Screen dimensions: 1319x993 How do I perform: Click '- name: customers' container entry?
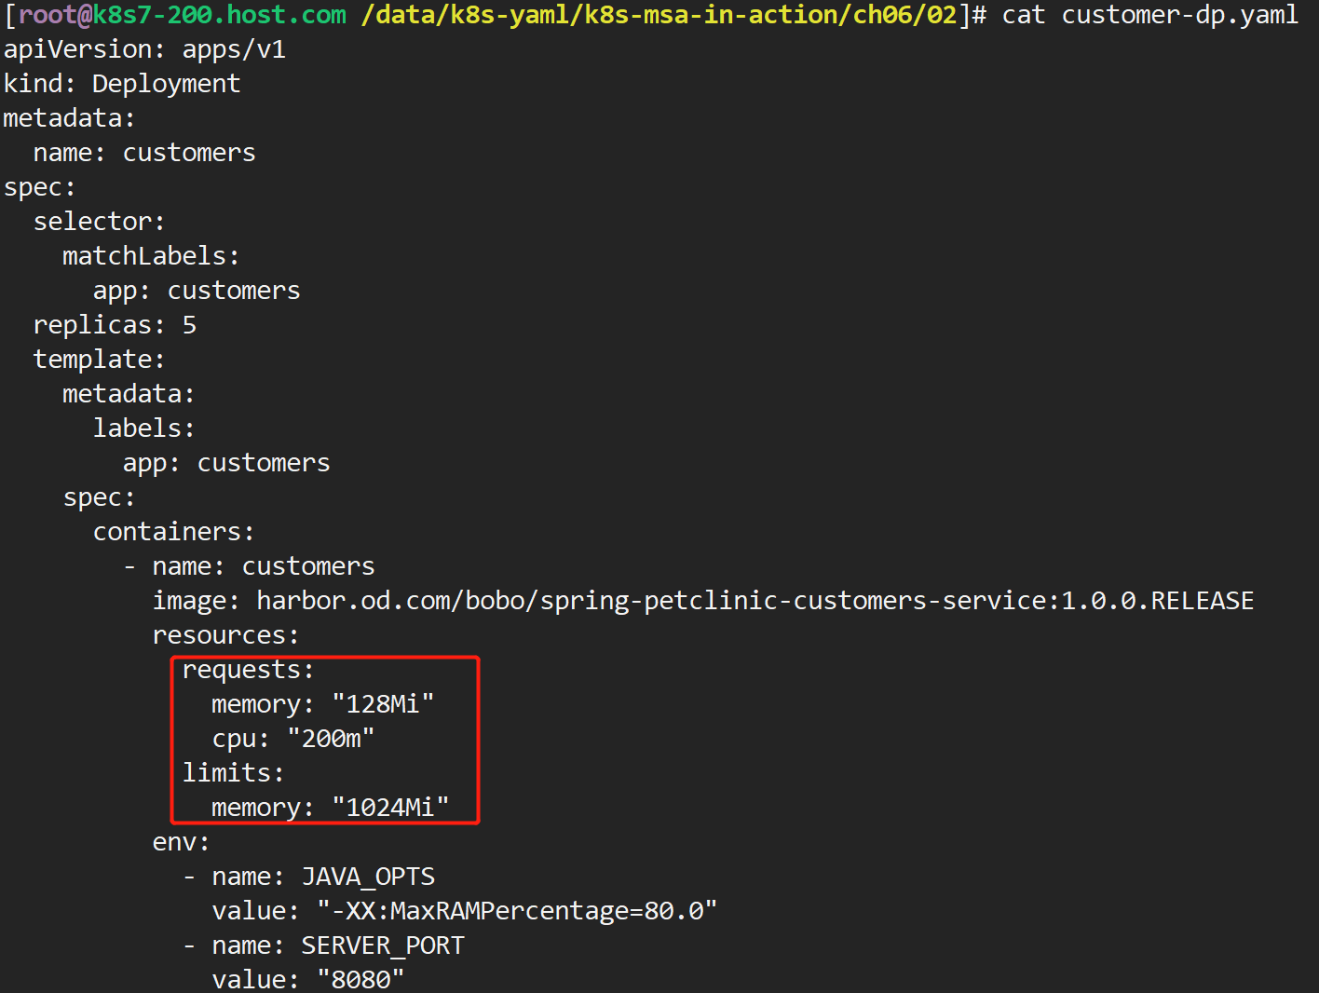tap(249, 566)
